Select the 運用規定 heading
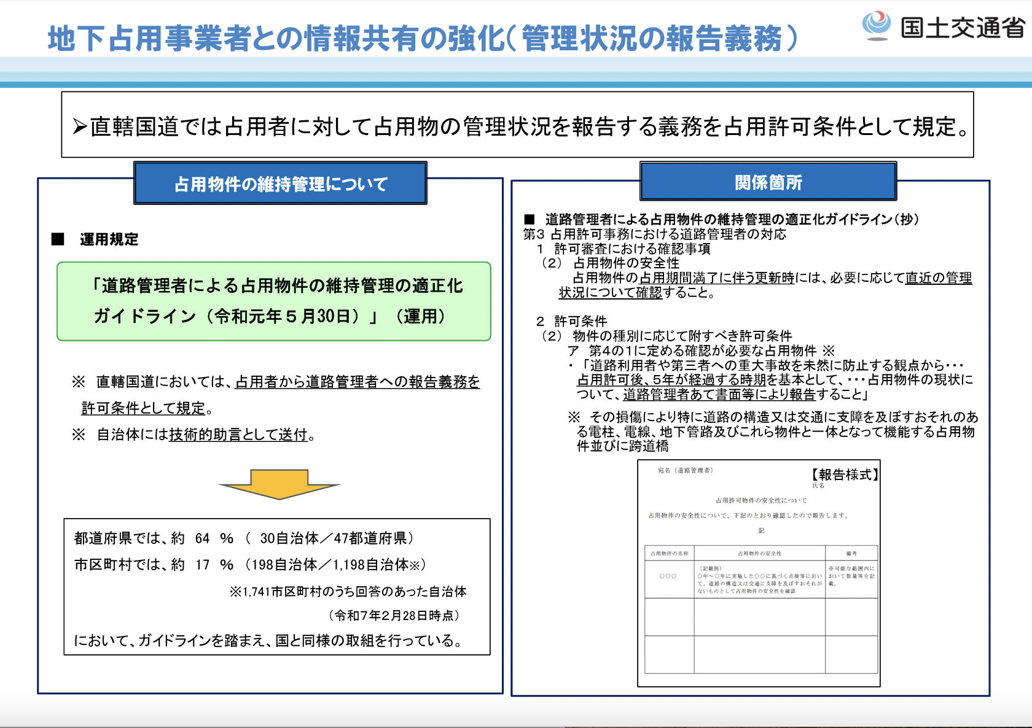1032x728 pixels. (x=109, y=239)
